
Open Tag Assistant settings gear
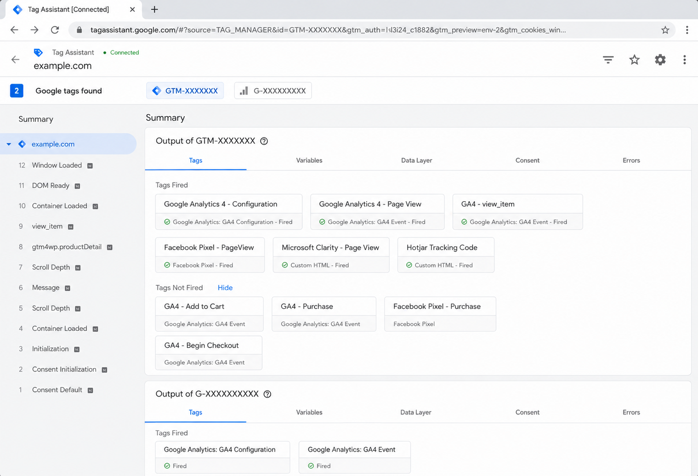pos(660,59)
